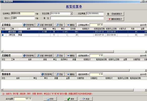This screenshot has width=147, height=101.
Task: Click the 结算批次 column header in 丢损赔偿 table
Action: pos(87,59)
